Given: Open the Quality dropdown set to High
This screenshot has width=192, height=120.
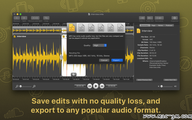Looking at the screenshot, I should tap(100, 45).
